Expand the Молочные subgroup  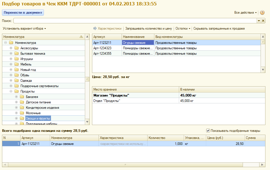click(16, 113)
